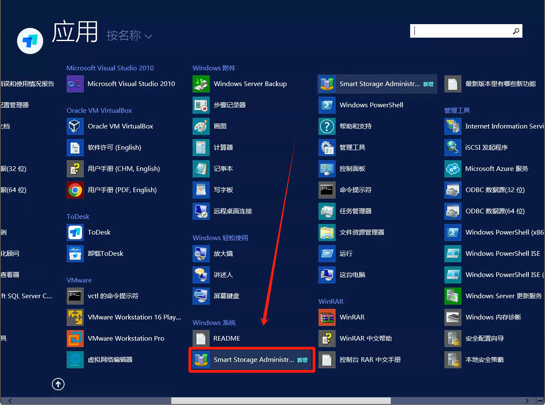Select the Windows 附件 group header
545x405 pixels.
pyautogui.click(x=214, y=68)
